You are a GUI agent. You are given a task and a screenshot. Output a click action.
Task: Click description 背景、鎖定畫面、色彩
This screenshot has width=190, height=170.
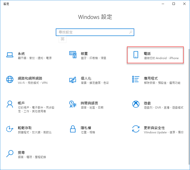[95, 83]
